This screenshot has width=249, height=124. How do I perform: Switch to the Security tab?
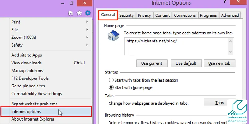point(126,15)
